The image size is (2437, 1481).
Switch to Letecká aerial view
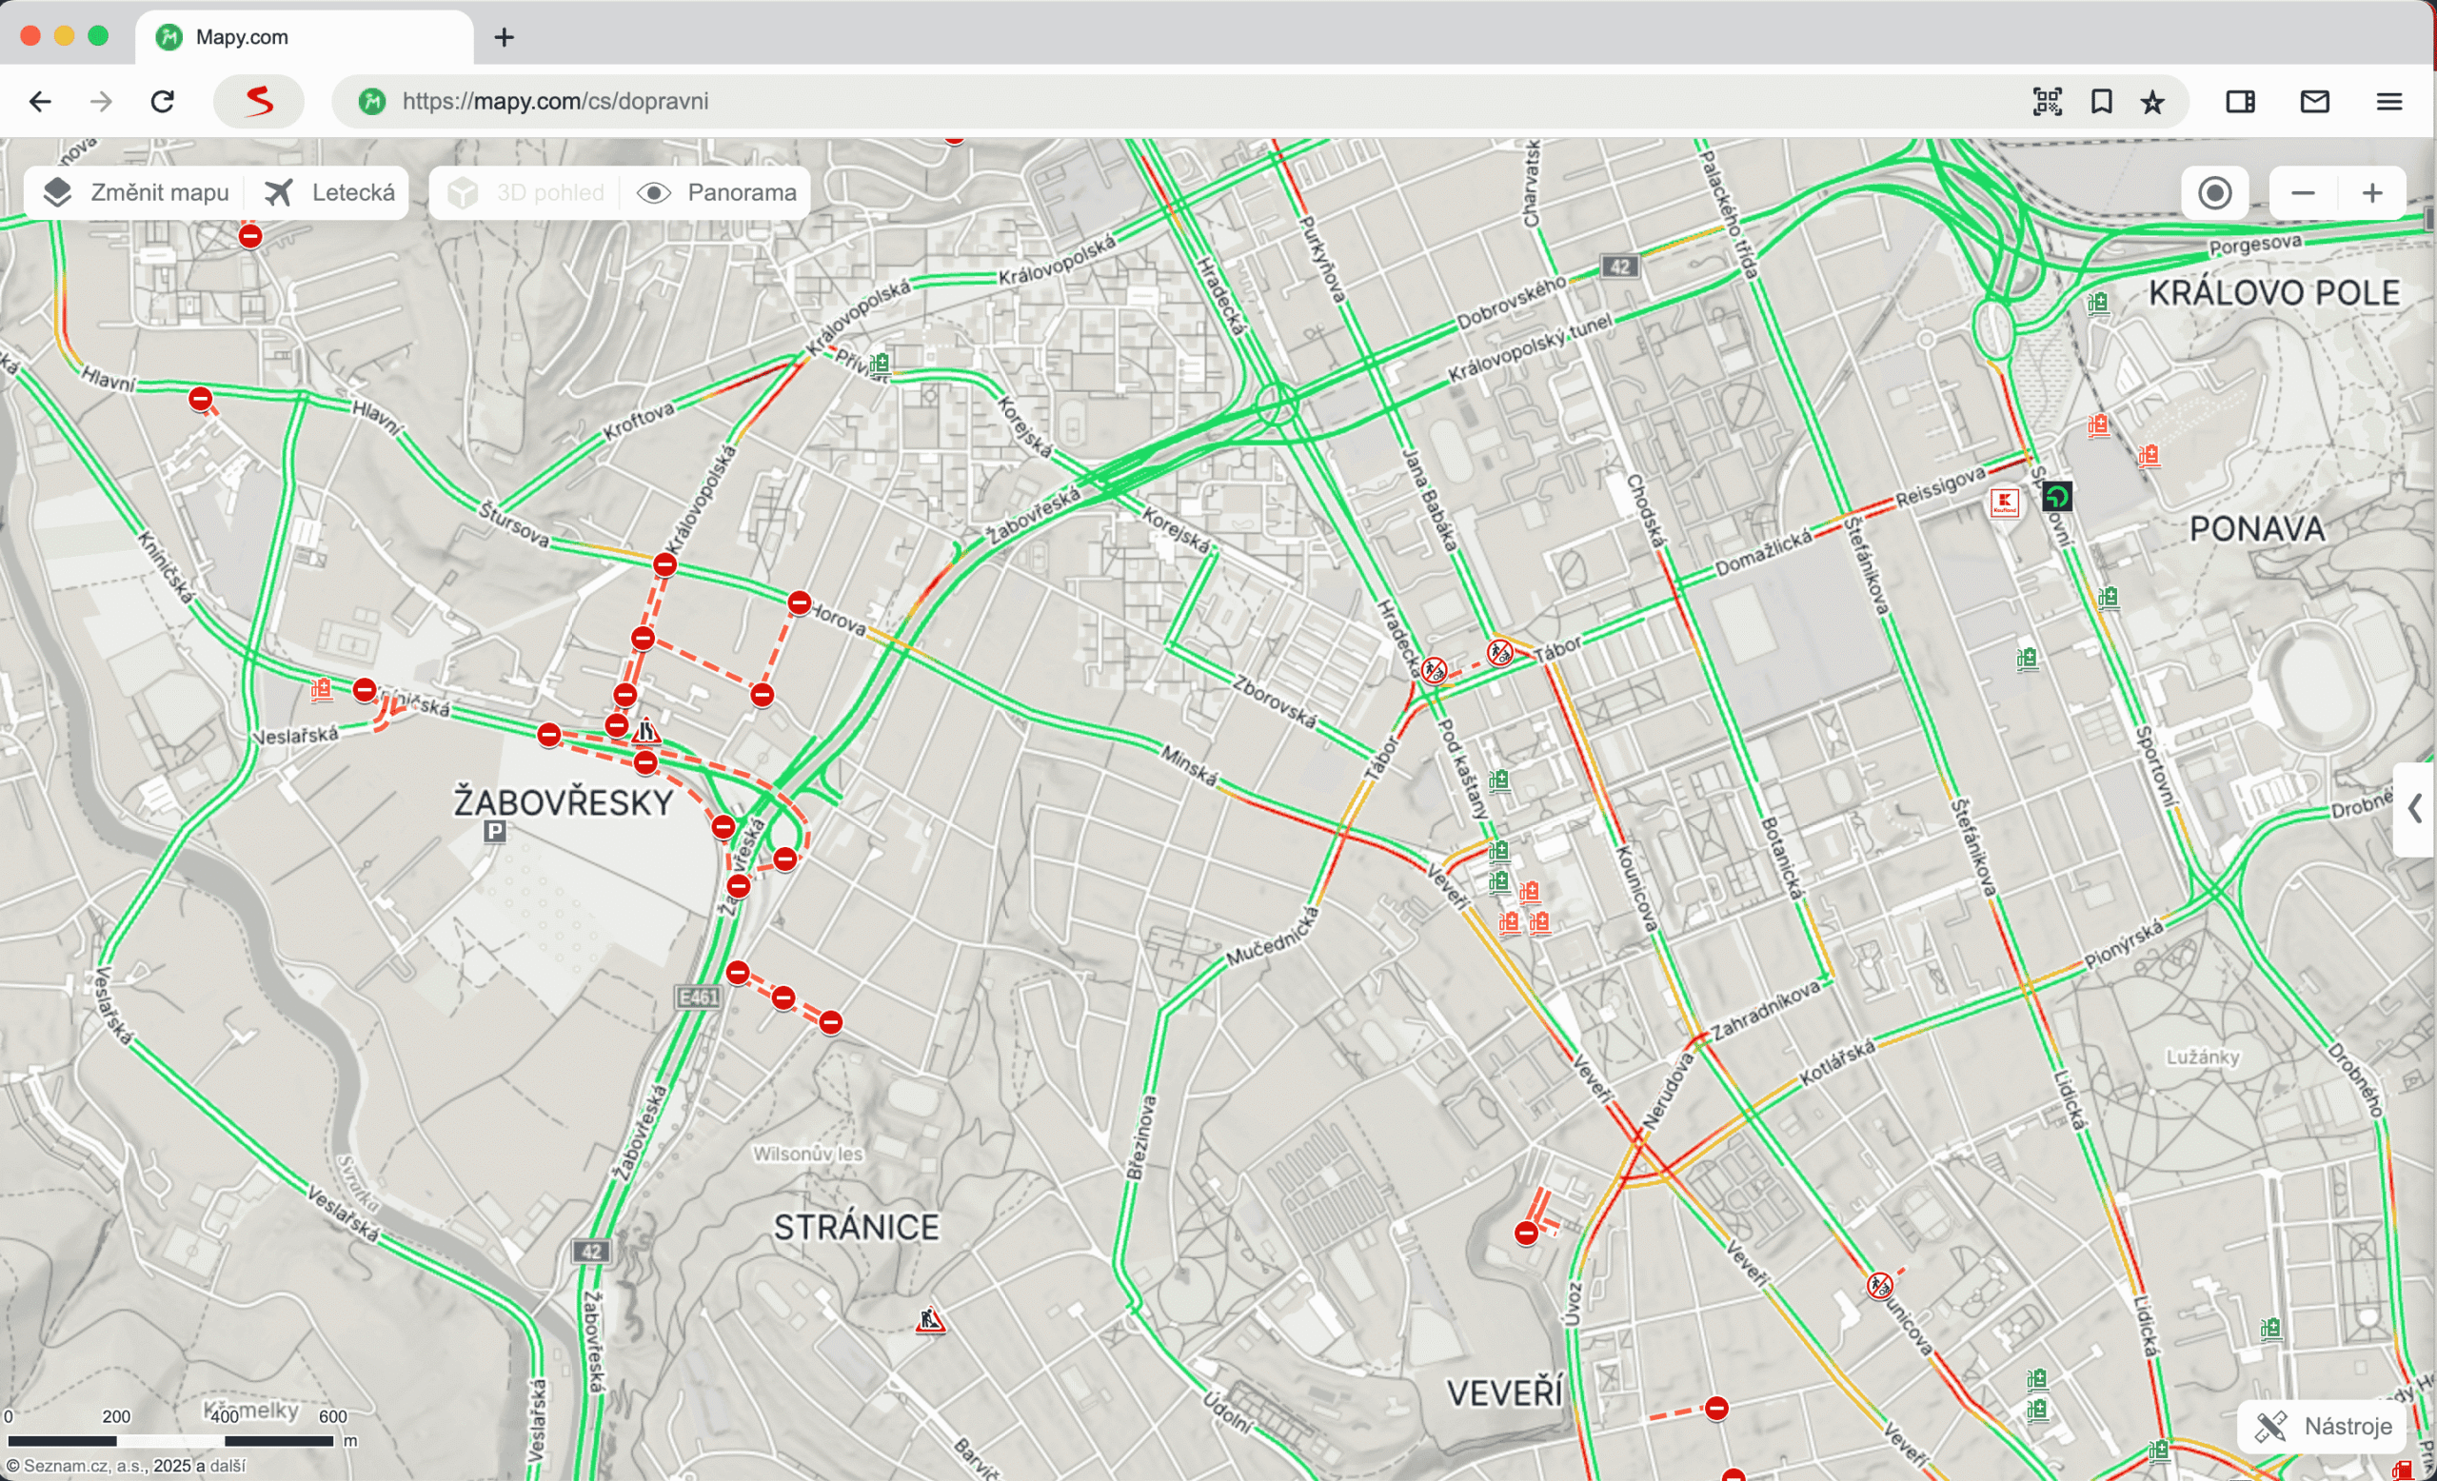pos(329,193)
